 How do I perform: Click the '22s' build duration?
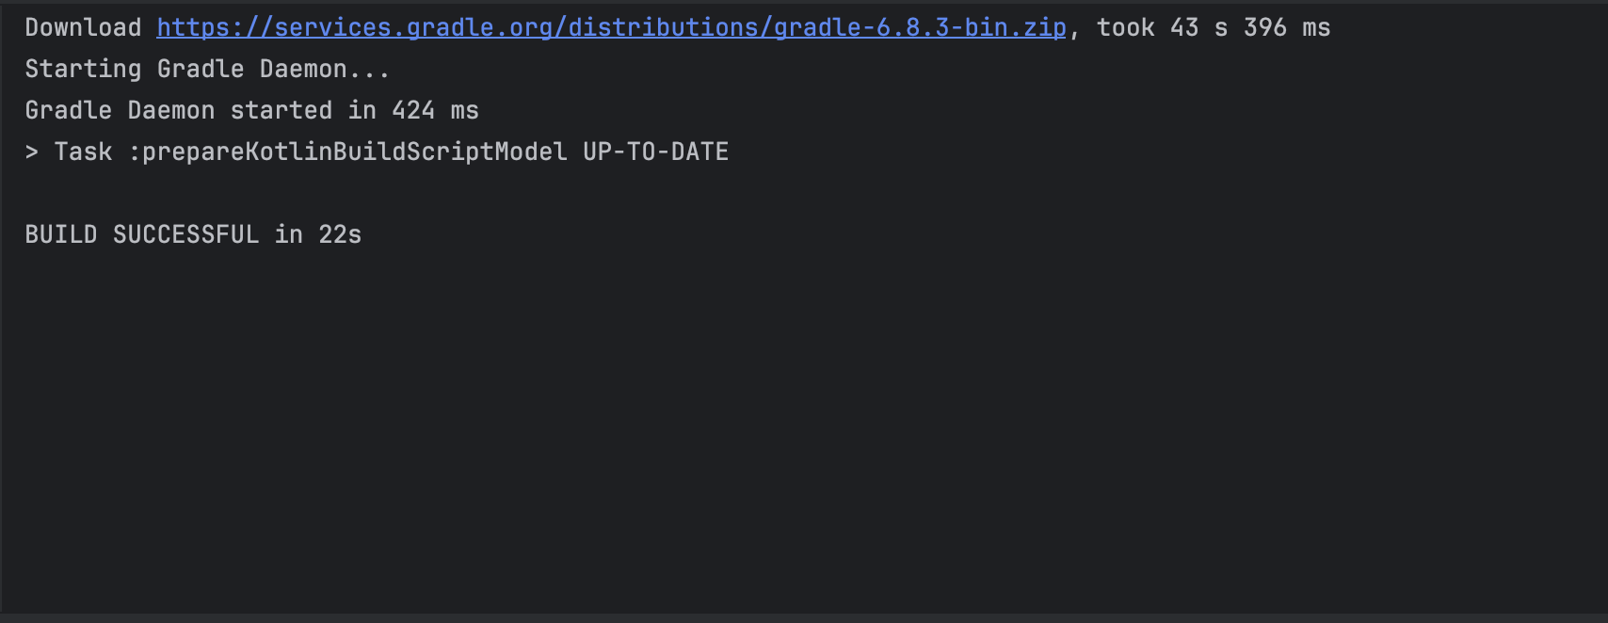(x=340, y=235)
